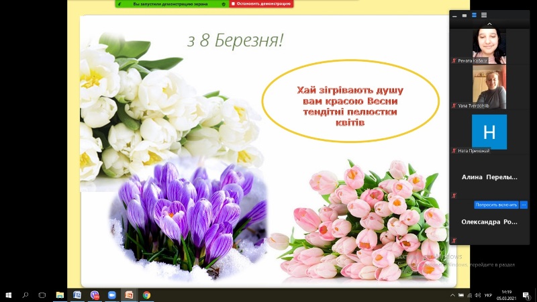
Task: Switch Zoom panel to single active-speaker view
Action: click(465, 15)
